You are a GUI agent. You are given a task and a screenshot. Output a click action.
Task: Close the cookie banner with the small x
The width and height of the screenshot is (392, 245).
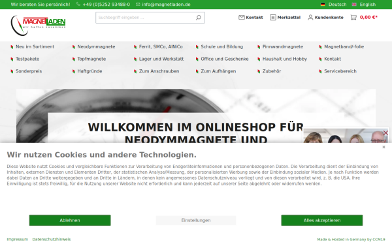coord(384,147)
